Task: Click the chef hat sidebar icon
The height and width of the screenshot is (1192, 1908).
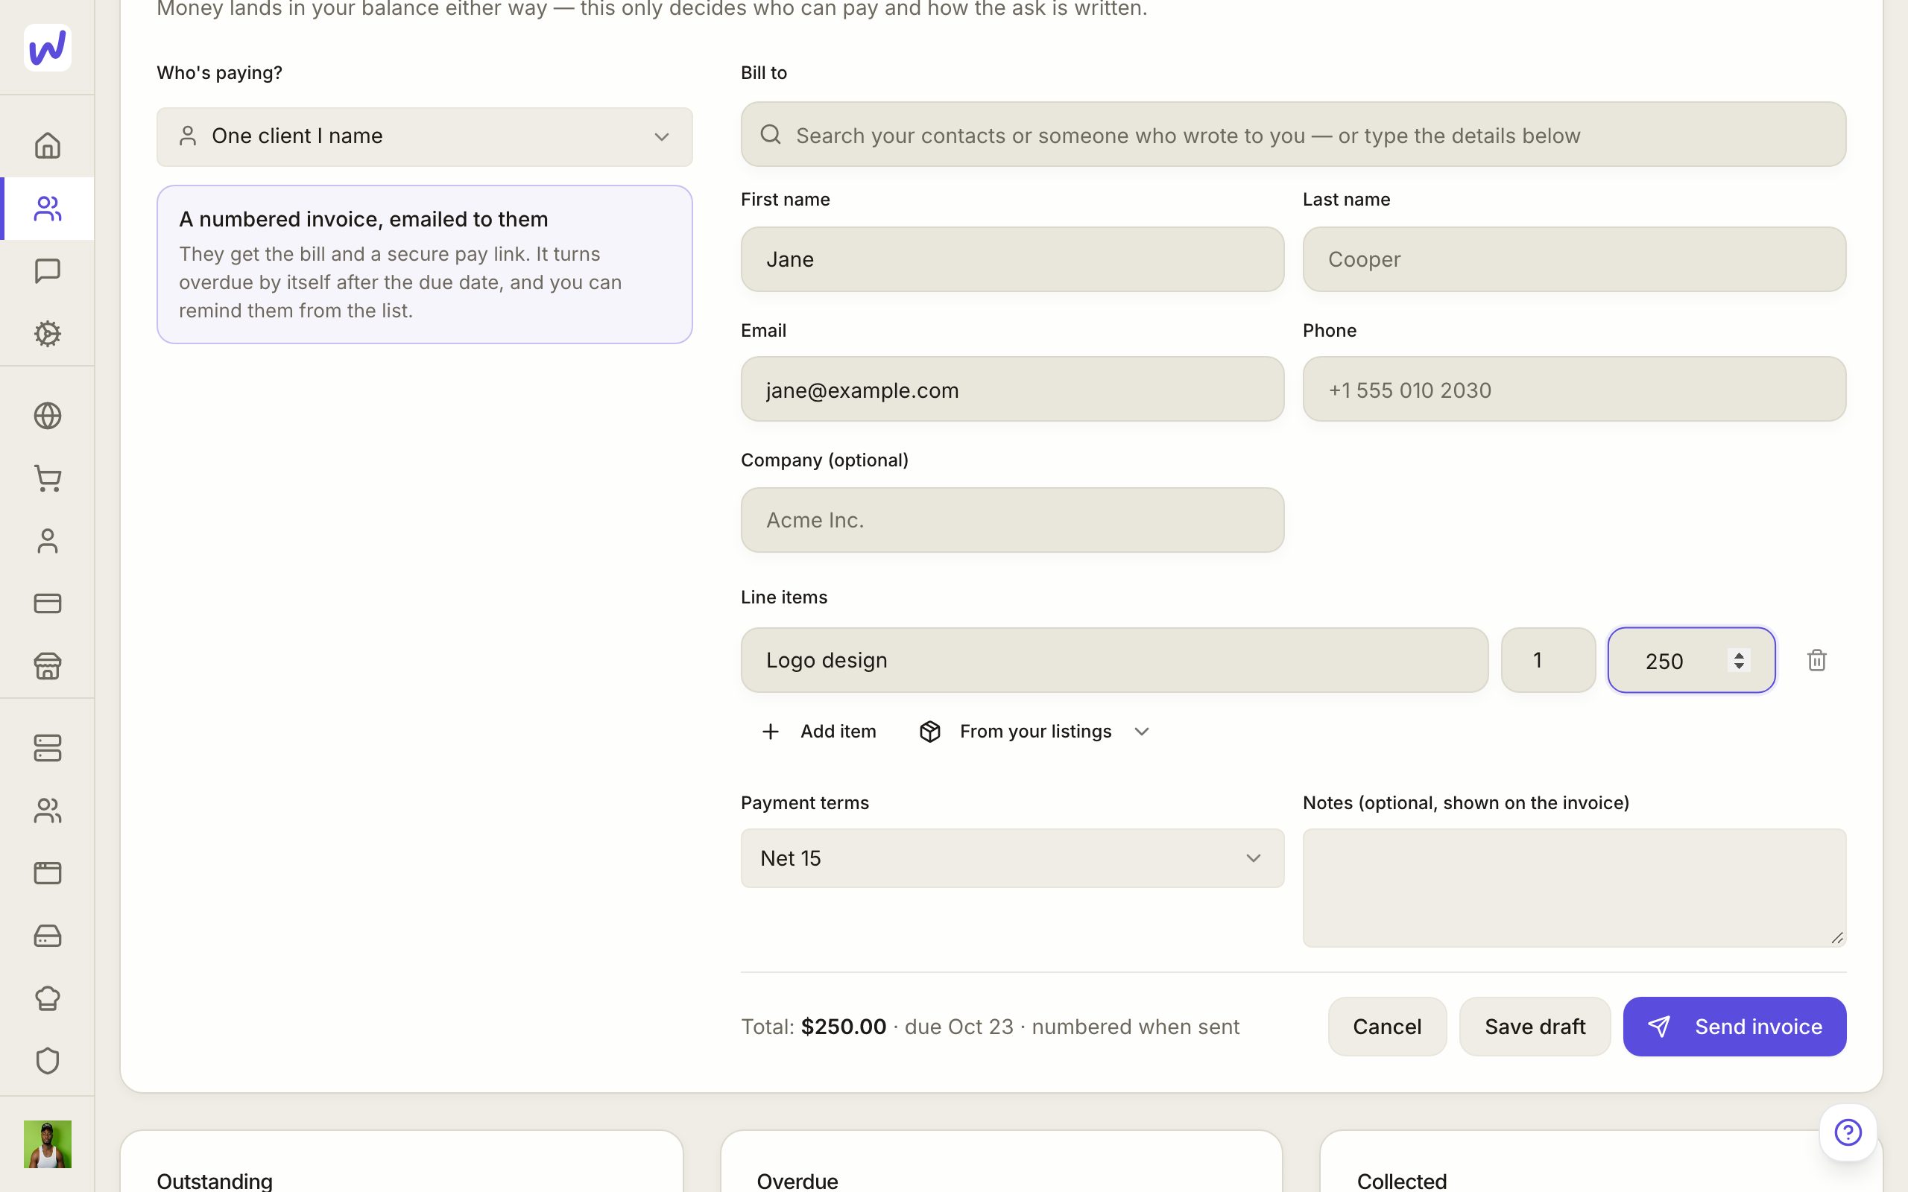Action: tap(47, 998)
